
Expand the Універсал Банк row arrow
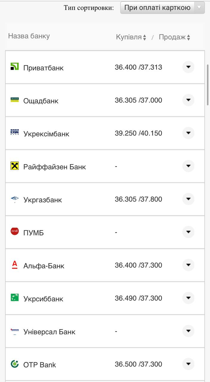pyautogui.click(x=188, y=331)
